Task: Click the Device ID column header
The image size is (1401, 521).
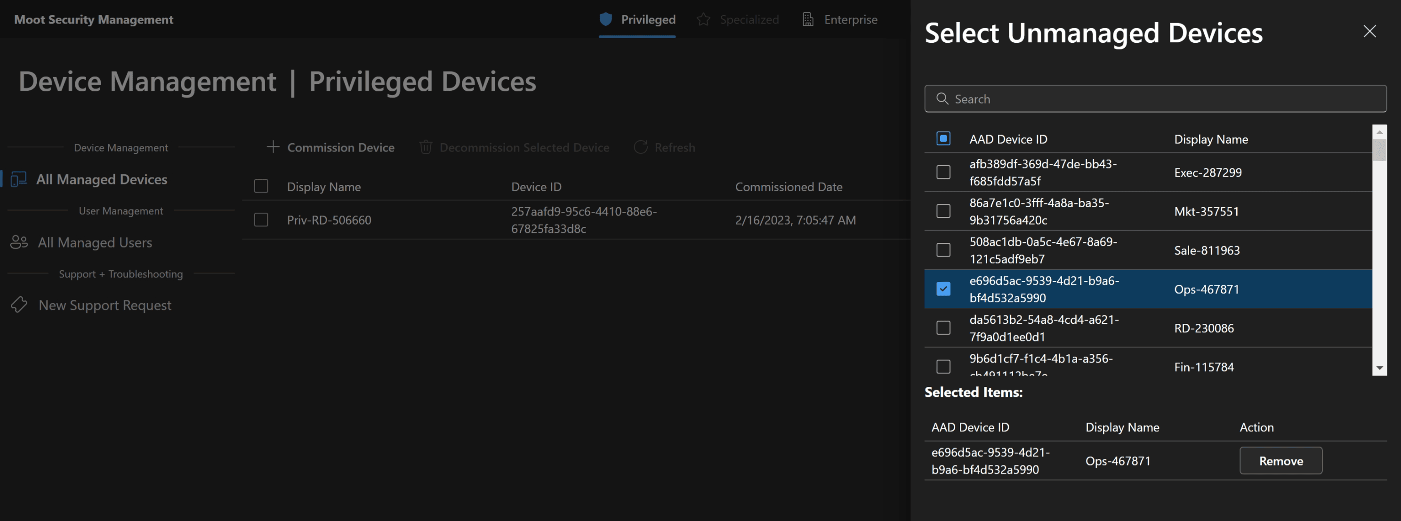Action: pos(536,186)
